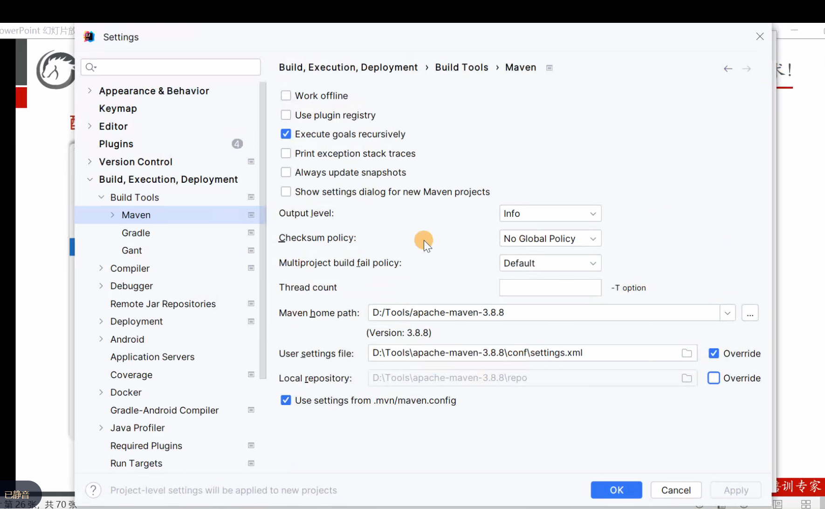
Task: Click the project-level icon on Gant row
Action: [x=251, y=251]
